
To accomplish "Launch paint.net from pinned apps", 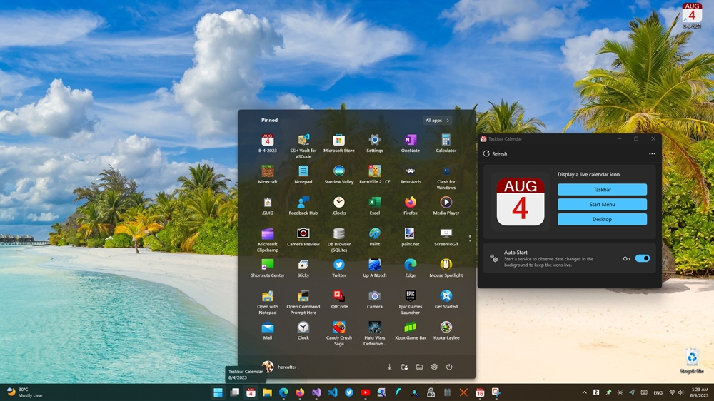I will (411, 237).
